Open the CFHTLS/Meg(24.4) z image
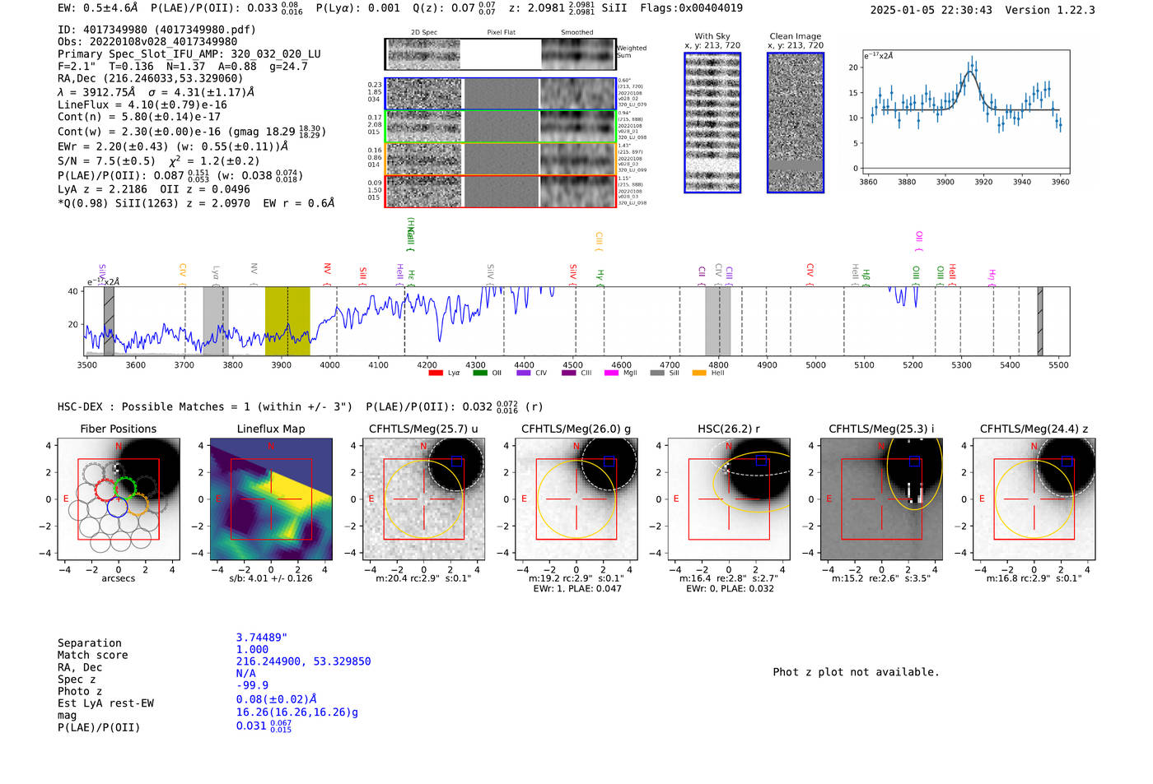 click(x=1034, y=499)
